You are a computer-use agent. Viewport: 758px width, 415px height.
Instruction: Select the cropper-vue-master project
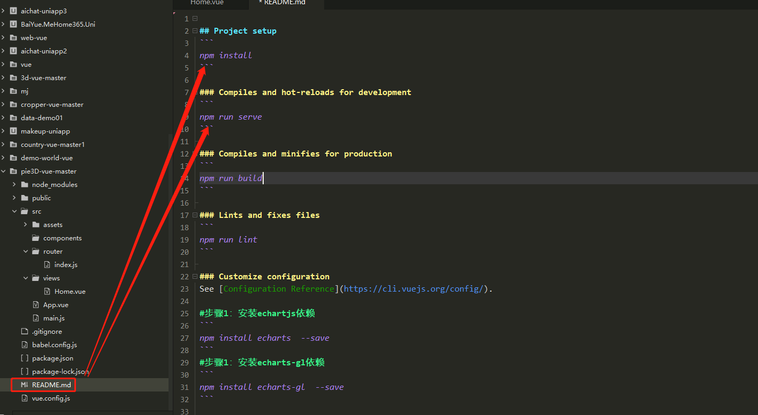point(52,104)
